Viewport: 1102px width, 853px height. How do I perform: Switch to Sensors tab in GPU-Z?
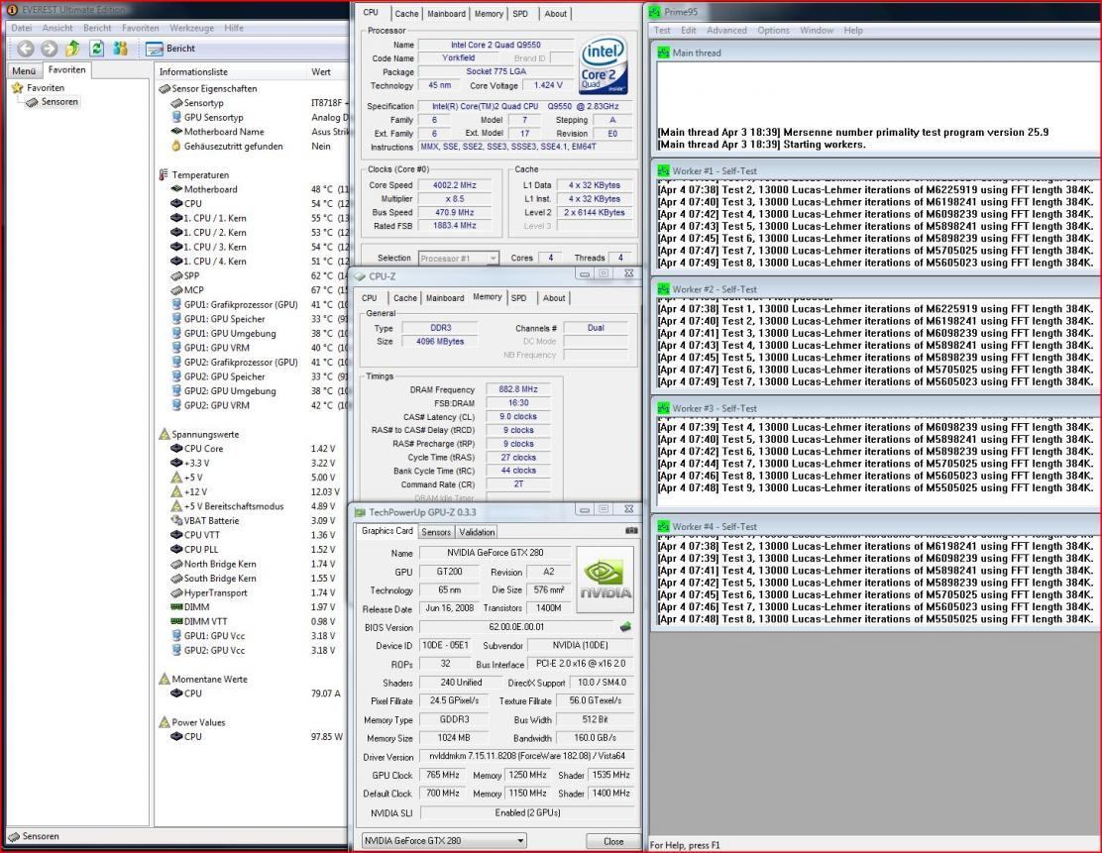[436, 533]
